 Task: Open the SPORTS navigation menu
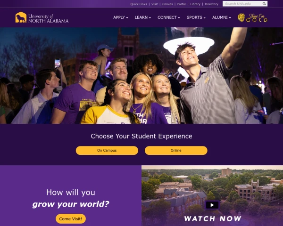pyautogui.click(x=196, y=17)
